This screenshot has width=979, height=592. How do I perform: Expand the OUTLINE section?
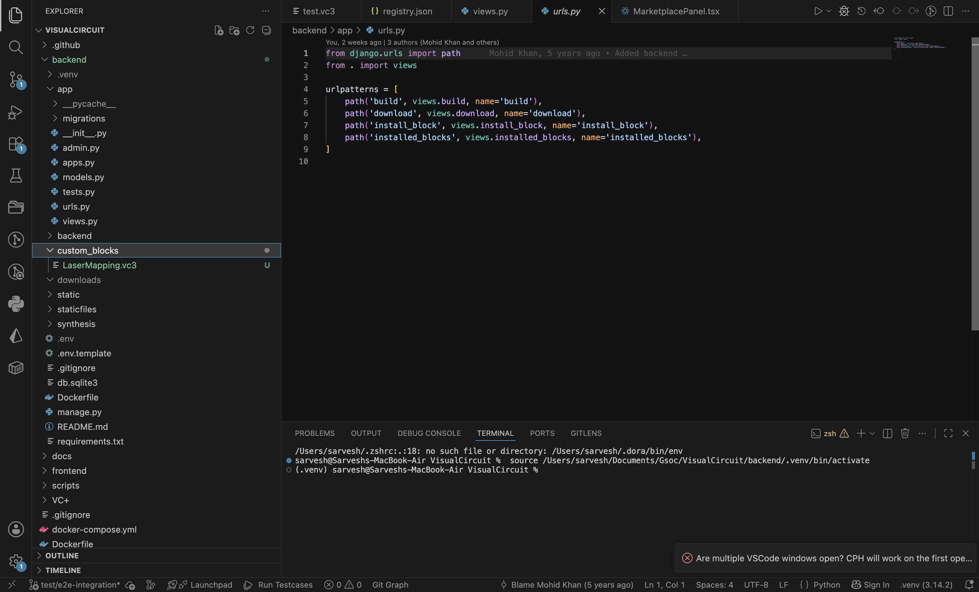(x=62, y=555)
